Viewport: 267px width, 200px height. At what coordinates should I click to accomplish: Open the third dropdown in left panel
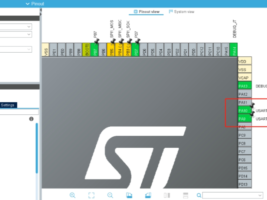tap(16, 49)
